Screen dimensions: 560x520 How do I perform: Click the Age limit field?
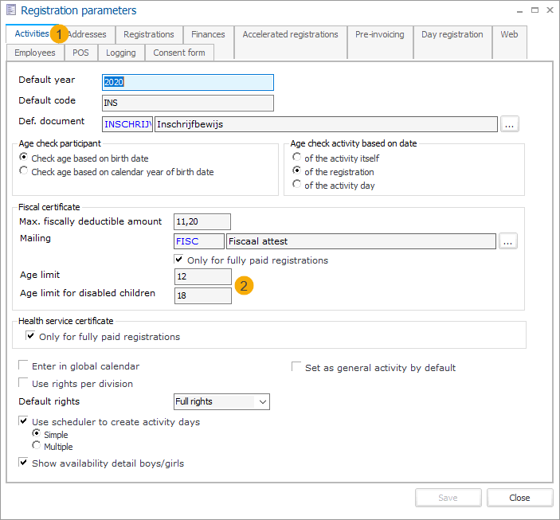click(x=202, y=276)
